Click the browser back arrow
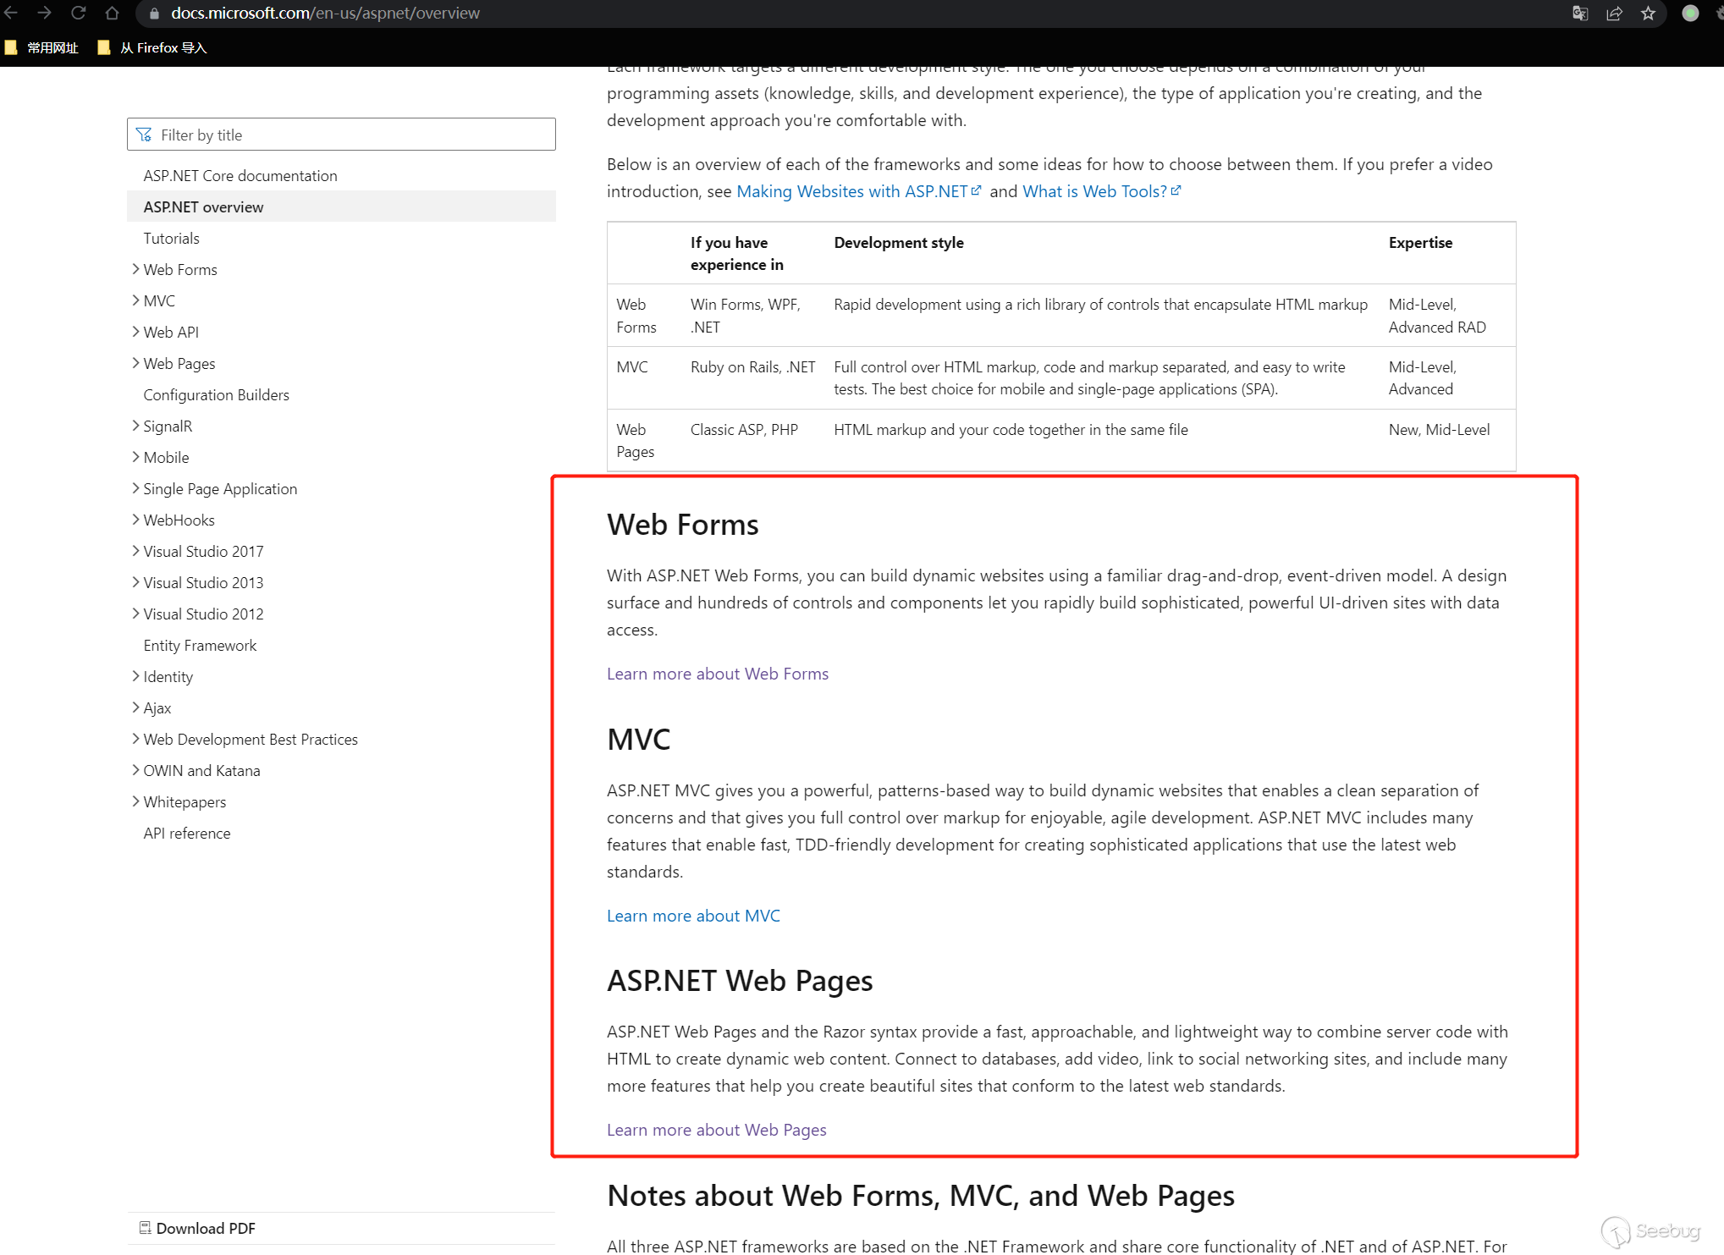Viewport: 1724px width, 1255px height. 11,13
